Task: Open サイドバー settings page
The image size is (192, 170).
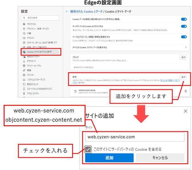Action: pyautogui.click(x=31, y=38)
